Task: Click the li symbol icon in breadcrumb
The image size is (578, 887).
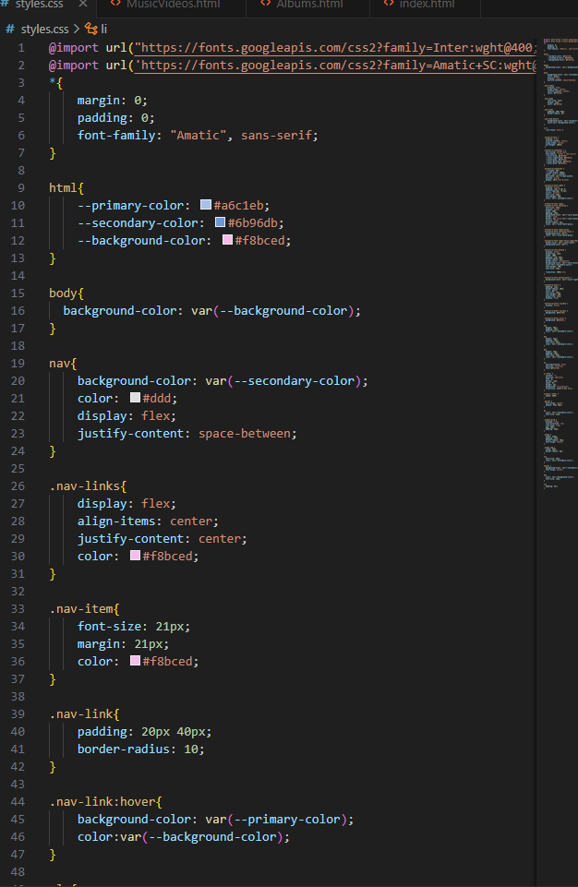Action: click(x=90, y=29)
